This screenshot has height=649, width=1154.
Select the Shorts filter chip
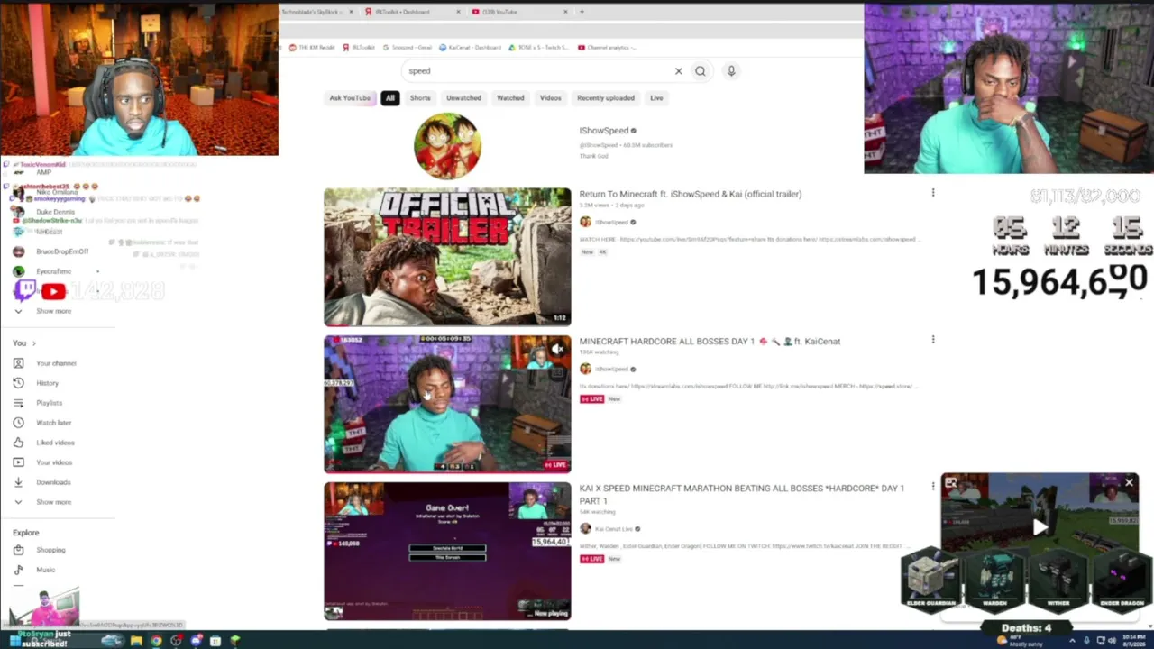(x=420, y=98)
